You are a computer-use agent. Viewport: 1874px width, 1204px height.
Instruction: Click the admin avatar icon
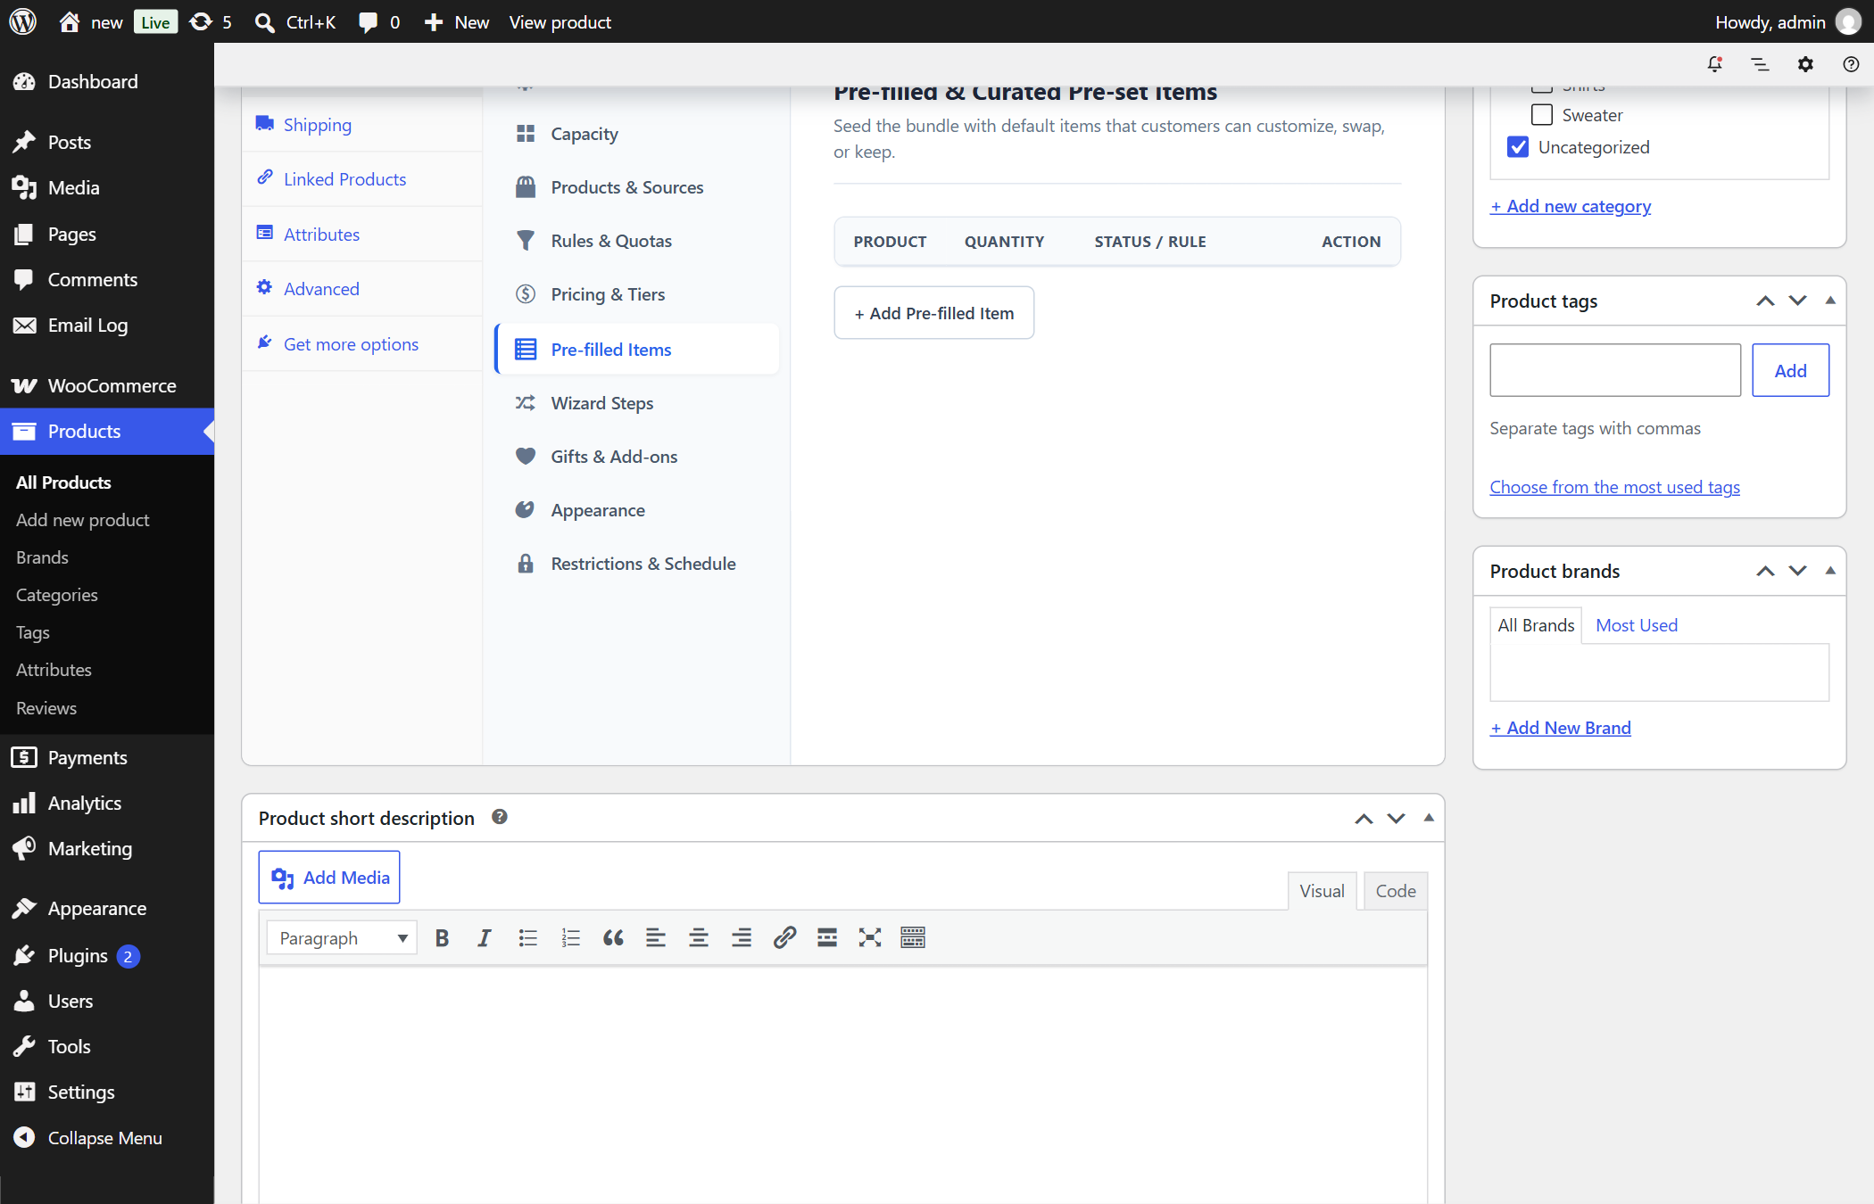(x=1848, y=21)
